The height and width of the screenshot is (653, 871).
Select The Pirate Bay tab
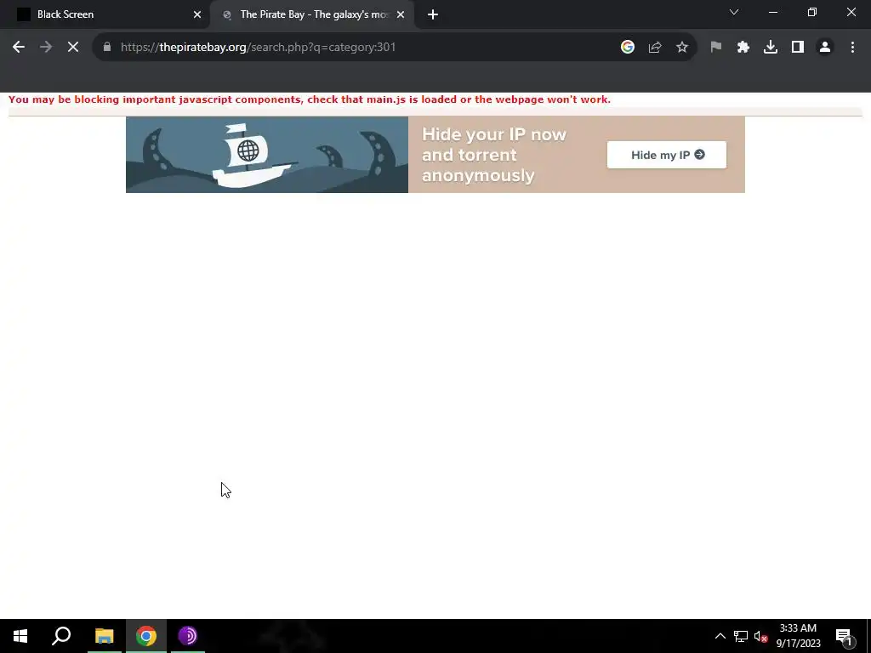[312, 14]
